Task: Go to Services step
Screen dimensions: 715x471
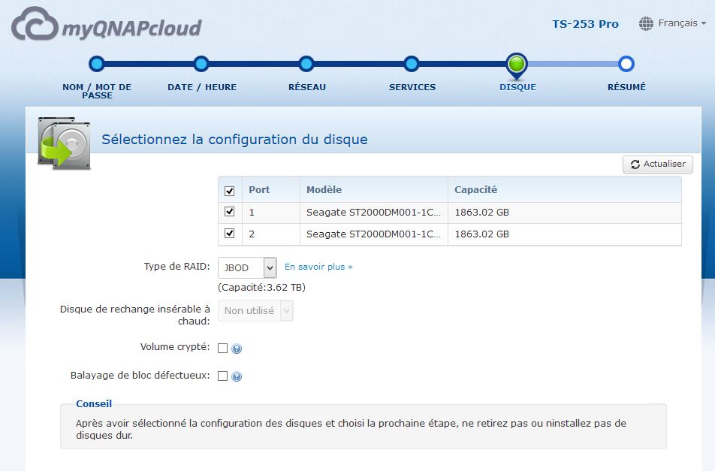Action: tap(412, 64)
